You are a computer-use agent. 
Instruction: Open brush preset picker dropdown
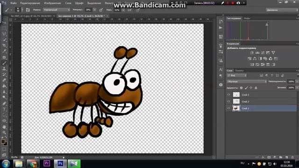22,10
